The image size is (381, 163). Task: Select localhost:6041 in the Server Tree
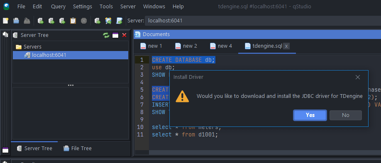click(71, 55)
